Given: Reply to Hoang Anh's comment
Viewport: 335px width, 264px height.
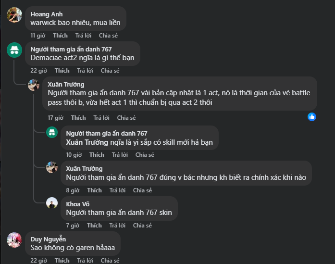Looking at the screenshot, I should (84, 36).
